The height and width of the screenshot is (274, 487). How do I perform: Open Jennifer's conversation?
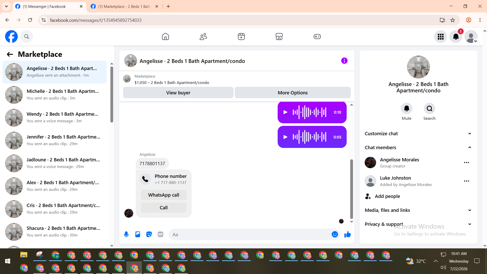pyautogui.click(x=55, y=141)
